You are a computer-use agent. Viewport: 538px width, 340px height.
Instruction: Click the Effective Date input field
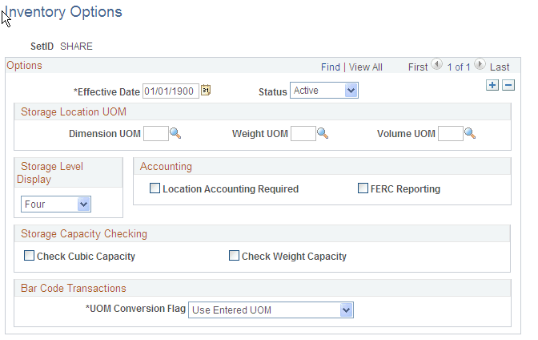[171, 91]
